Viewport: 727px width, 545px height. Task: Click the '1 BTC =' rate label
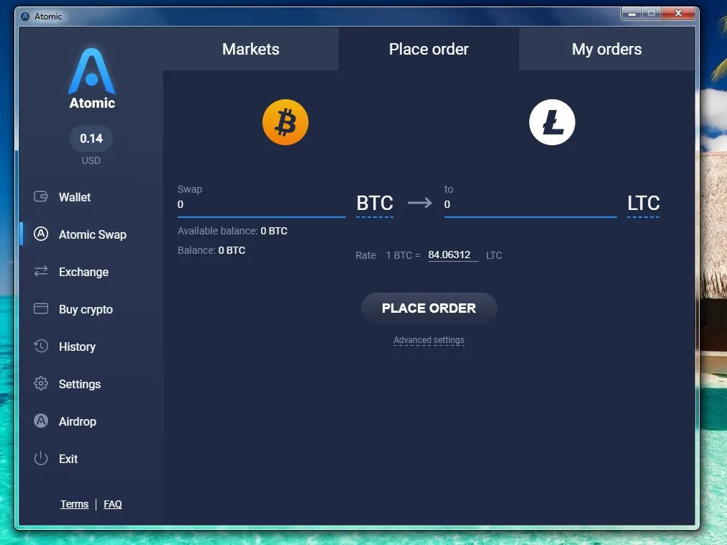pos(403,255)
